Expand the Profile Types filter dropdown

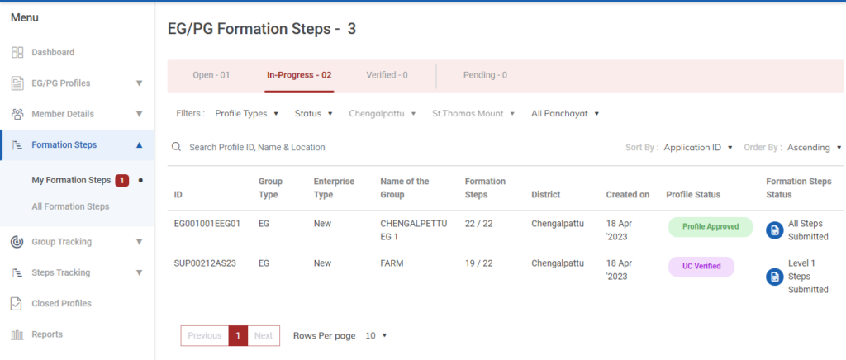tap(246, 114)
